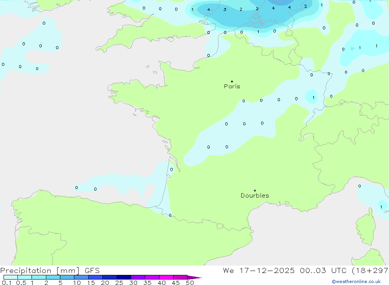The height and width of the screenshot is (285, 389).
Task: Pick the 35–40 mm legend swatch
Action: tap(152, 277)
